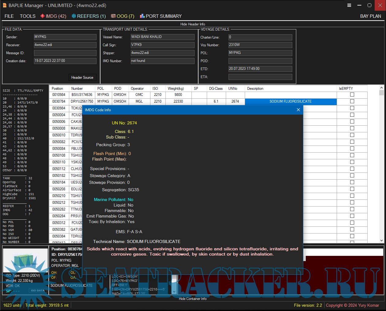Image resolution: width=386 pixels, height=311 pixels.
Task: Click the BAPLIE Manager app icon
Action: 5,5
